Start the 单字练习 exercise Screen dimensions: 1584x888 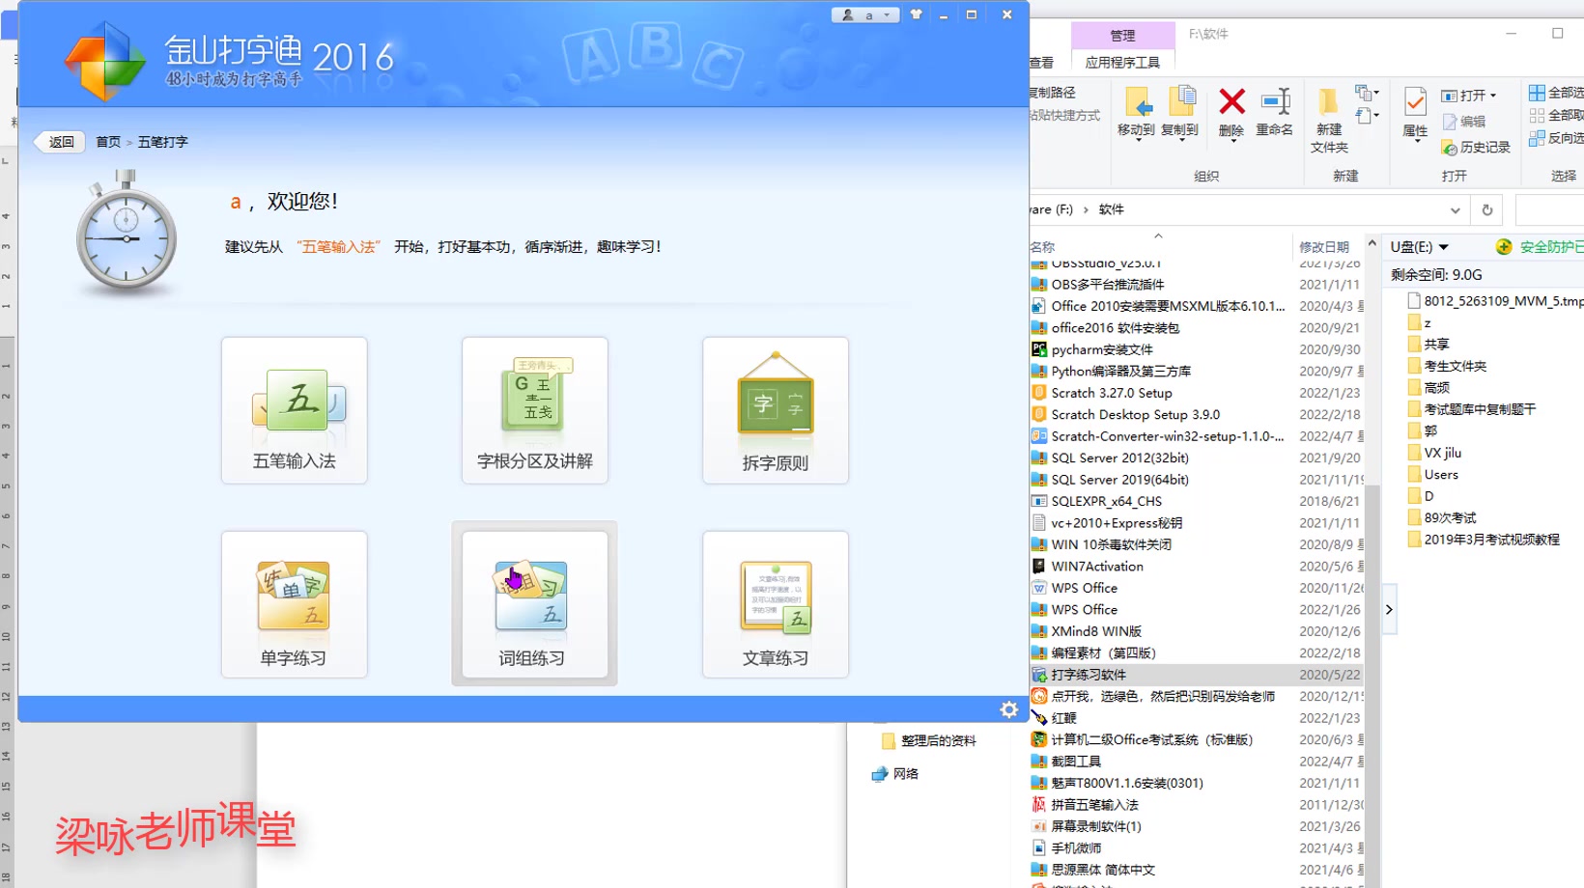tap(294, 604)
